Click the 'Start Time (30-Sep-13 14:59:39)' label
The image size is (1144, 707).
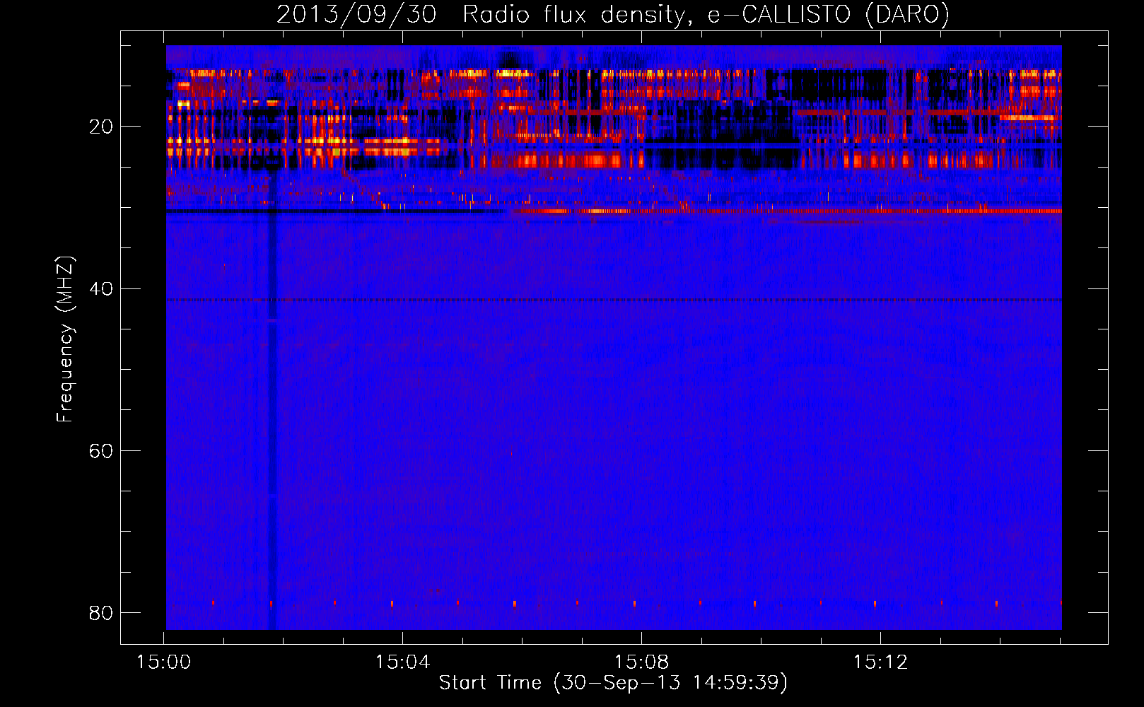tap(613, 683)
